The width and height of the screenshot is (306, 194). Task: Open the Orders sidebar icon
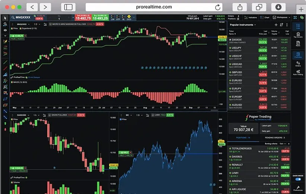tap(297, 63)
